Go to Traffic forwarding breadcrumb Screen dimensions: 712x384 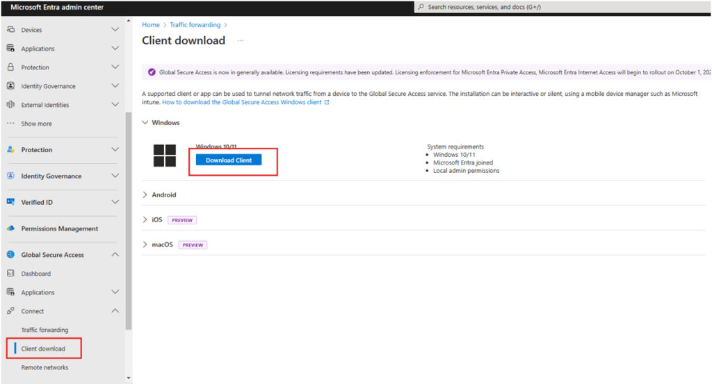195,25
